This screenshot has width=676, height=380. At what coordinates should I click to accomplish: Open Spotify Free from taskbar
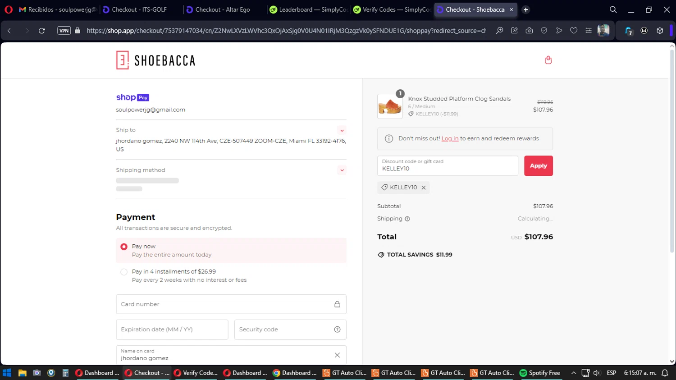[x=540, y=373]
